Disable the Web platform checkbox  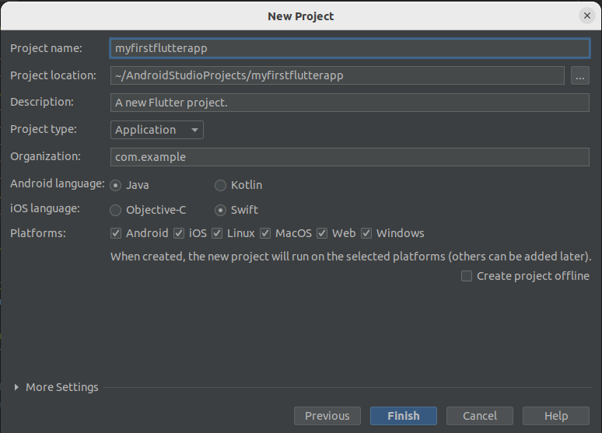point(322,233)
